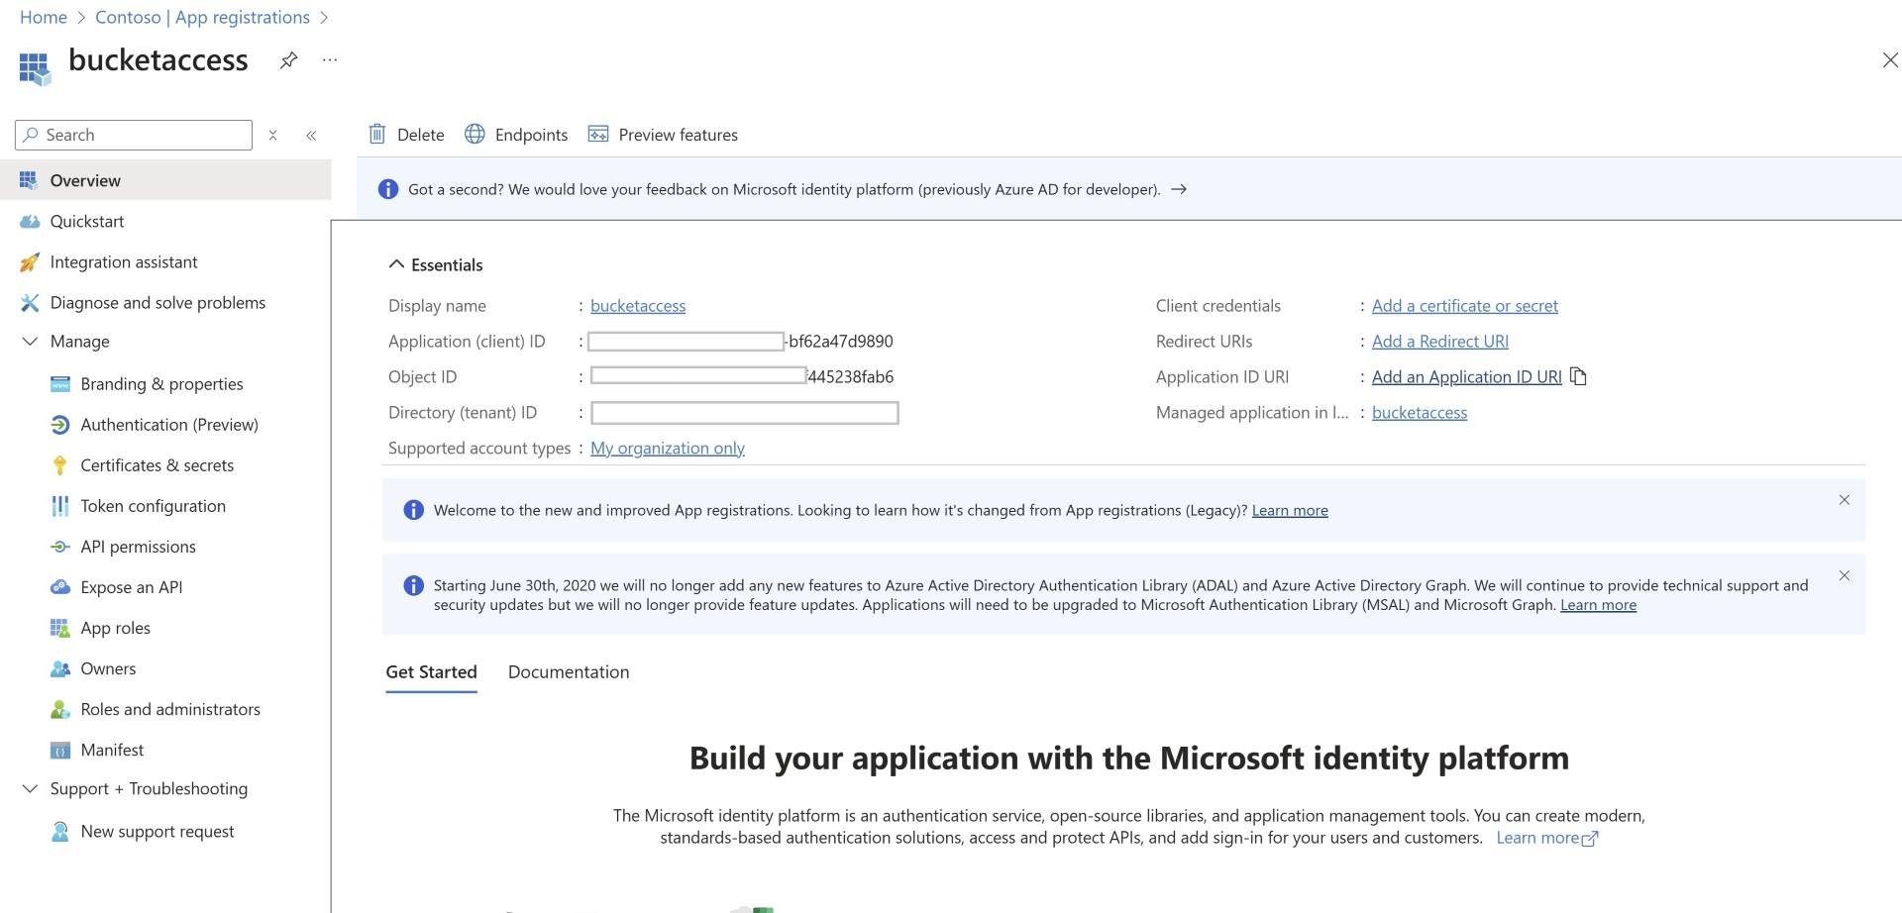Viewport: 1902px width, 913px height.
Task: Pin the bucketaccess app registration
Action: tap(288, 60)
